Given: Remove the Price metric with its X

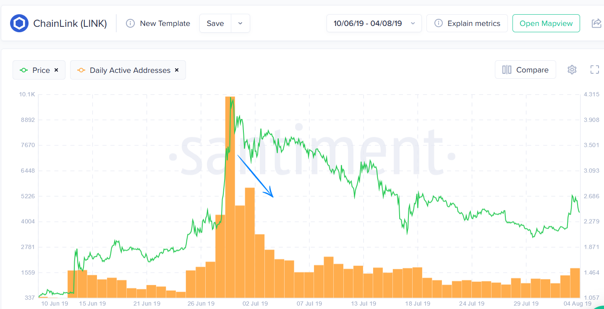Looking at the screenshot, I should pyautogui.click(x=56, y=70).
